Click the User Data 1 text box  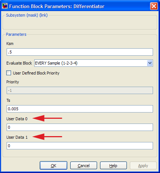click(80, 146)
